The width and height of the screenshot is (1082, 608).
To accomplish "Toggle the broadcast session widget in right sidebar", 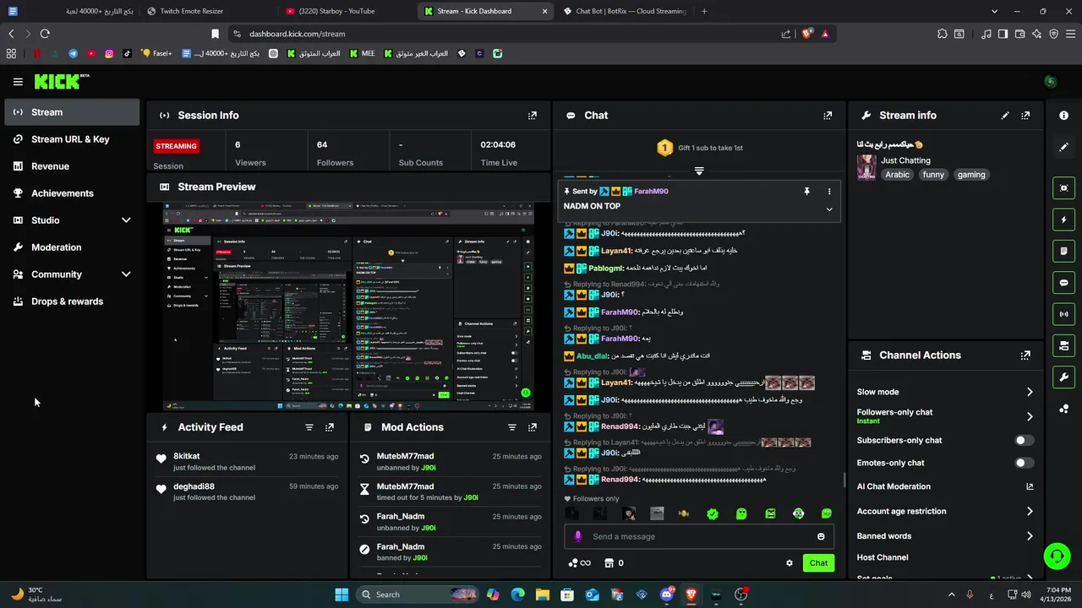I will (1063, 314).
